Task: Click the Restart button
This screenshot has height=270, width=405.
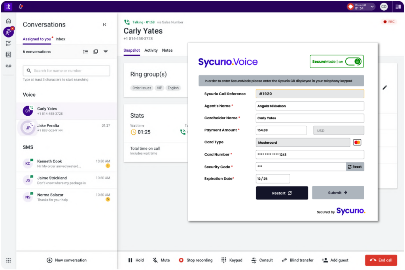Action: [x=282, y=193]
